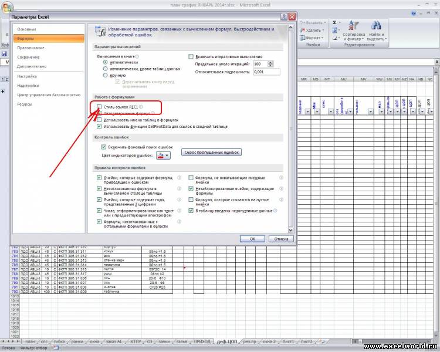Click the Отмена button

pyautogui.click(x=281, y=239)
